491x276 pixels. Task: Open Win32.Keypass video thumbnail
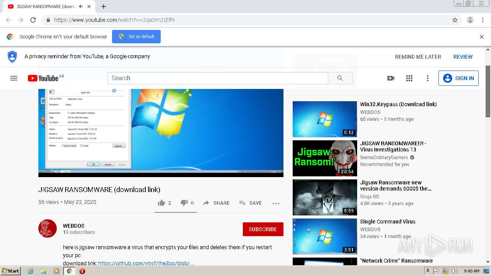pos(325,119)
